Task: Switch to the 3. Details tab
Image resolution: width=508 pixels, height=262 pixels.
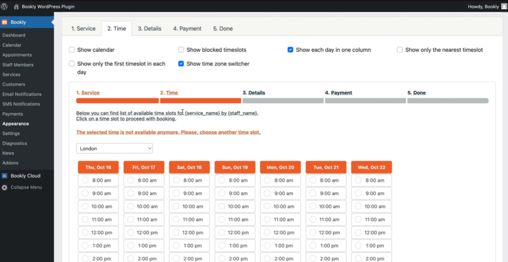Action: click(x=149, y=29)
